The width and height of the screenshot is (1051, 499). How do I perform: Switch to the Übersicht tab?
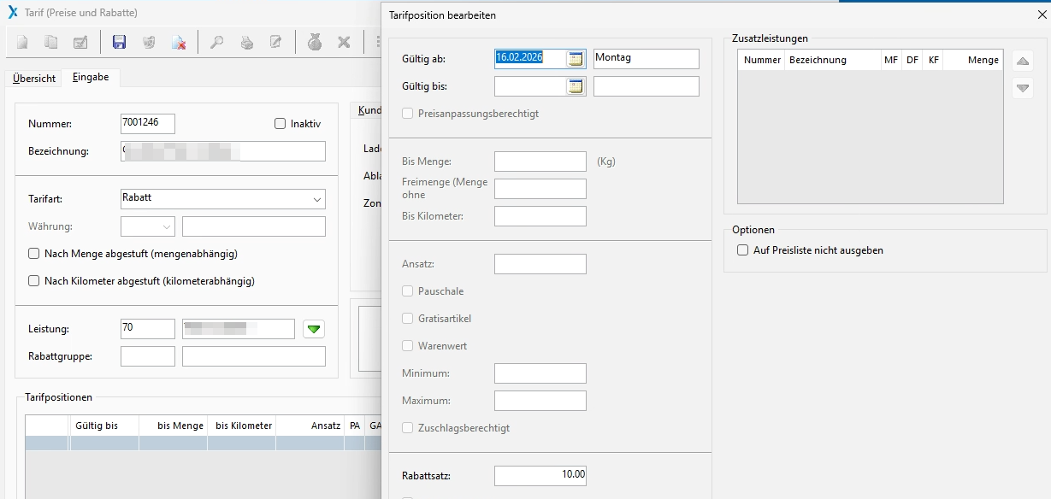[x=34, y=79]
